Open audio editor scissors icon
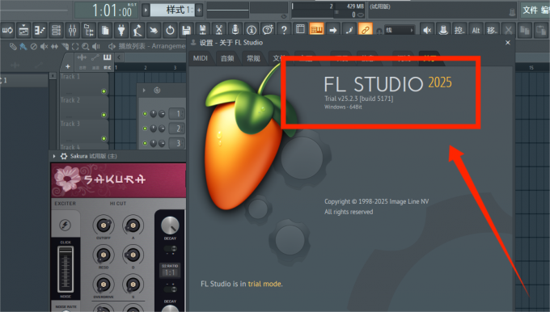The width and height of the screenshot is (550, 312). pyautogui.click(x=219, y=30)
